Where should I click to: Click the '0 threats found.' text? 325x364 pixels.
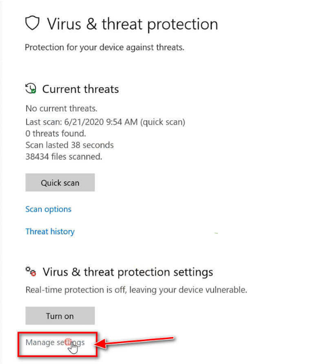coord(56,134)
